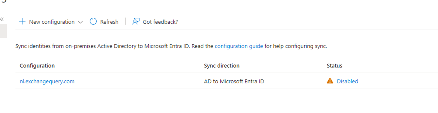Collapse the sidebar with double chevron
Screen dimensions: 438x113
point(2,19)
